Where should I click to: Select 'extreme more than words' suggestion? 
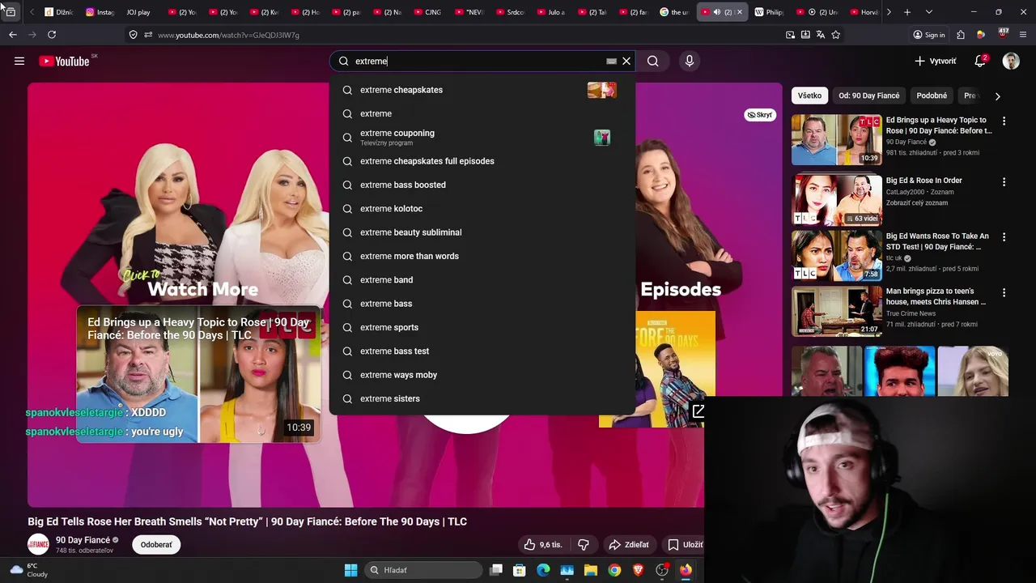(482, 256)
